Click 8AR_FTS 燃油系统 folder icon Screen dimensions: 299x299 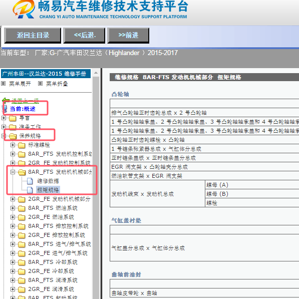[x=22, y=208]
